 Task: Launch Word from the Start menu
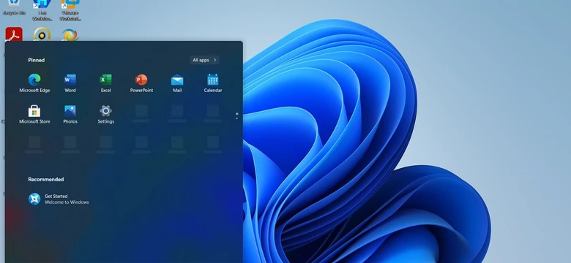(x=70, y=83)
